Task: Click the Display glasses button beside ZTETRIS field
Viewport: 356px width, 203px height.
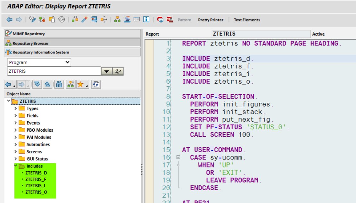Action: tap(118, 71)
